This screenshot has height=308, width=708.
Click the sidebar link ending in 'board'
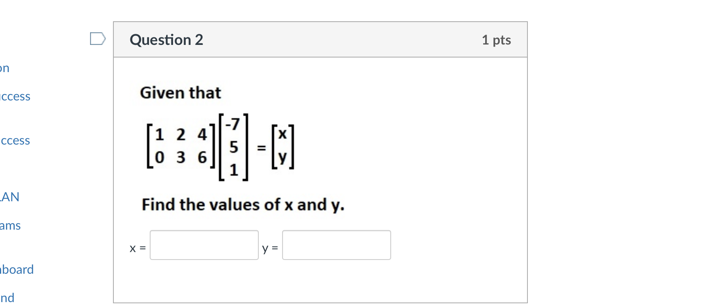pos(17,269)
